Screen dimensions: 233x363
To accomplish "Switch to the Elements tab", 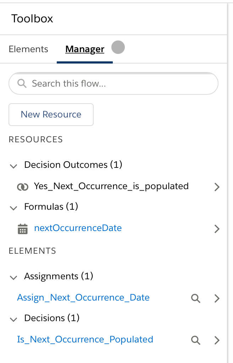I will click(28, 49).
